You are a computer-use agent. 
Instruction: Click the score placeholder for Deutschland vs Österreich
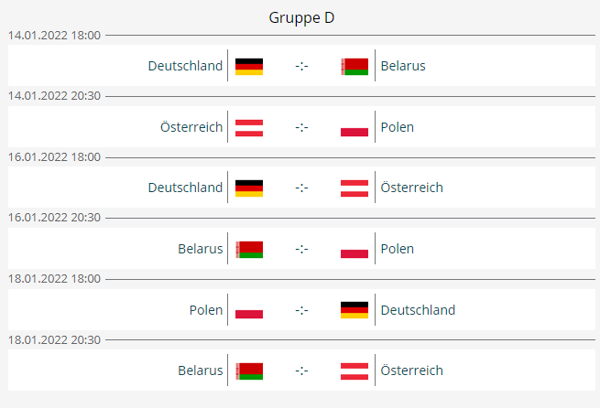(x=301, y=188)
